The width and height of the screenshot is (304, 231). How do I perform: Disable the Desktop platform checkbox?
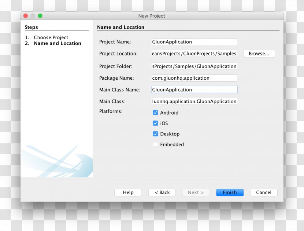(x=155, y=134)
